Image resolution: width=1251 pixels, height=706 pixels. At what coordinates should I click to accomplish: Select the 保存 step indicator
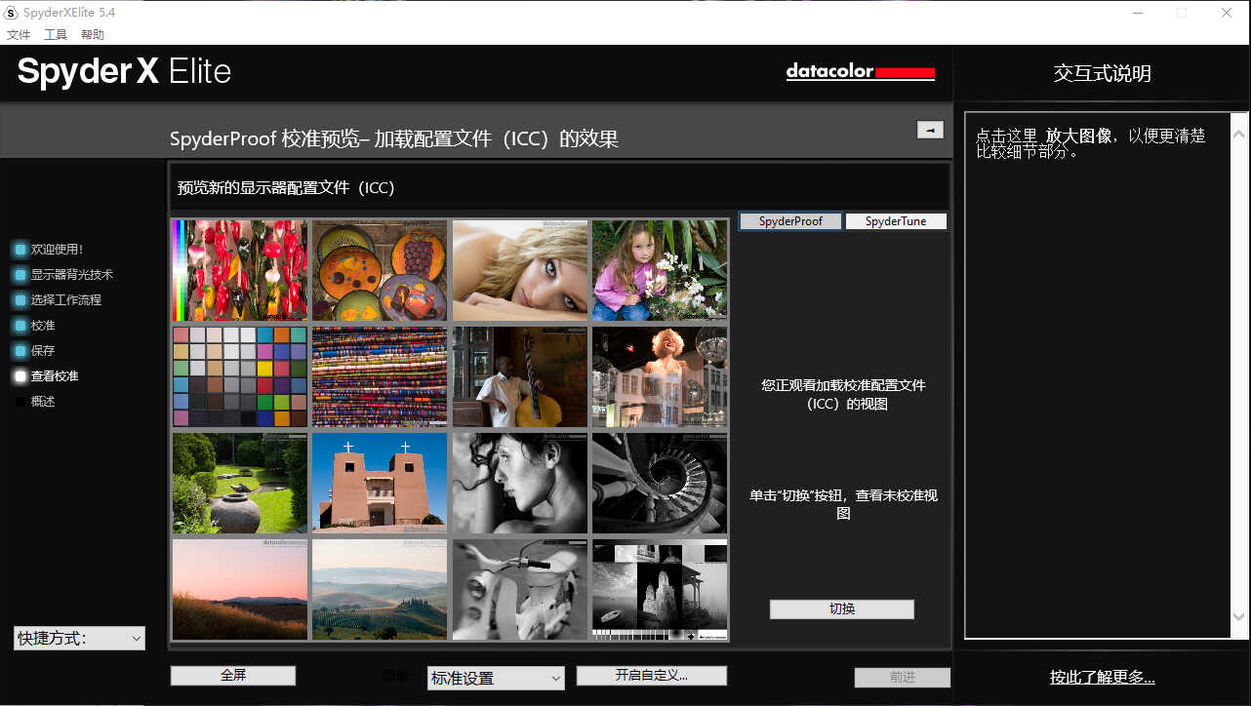point(20,351)
